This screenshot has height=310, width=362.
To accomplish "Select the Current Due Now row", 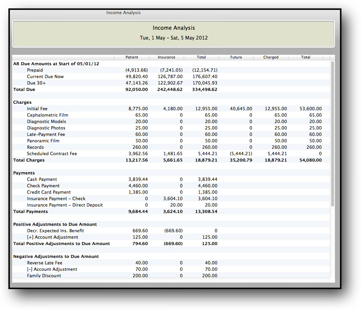I will click(x=171, y=76).
